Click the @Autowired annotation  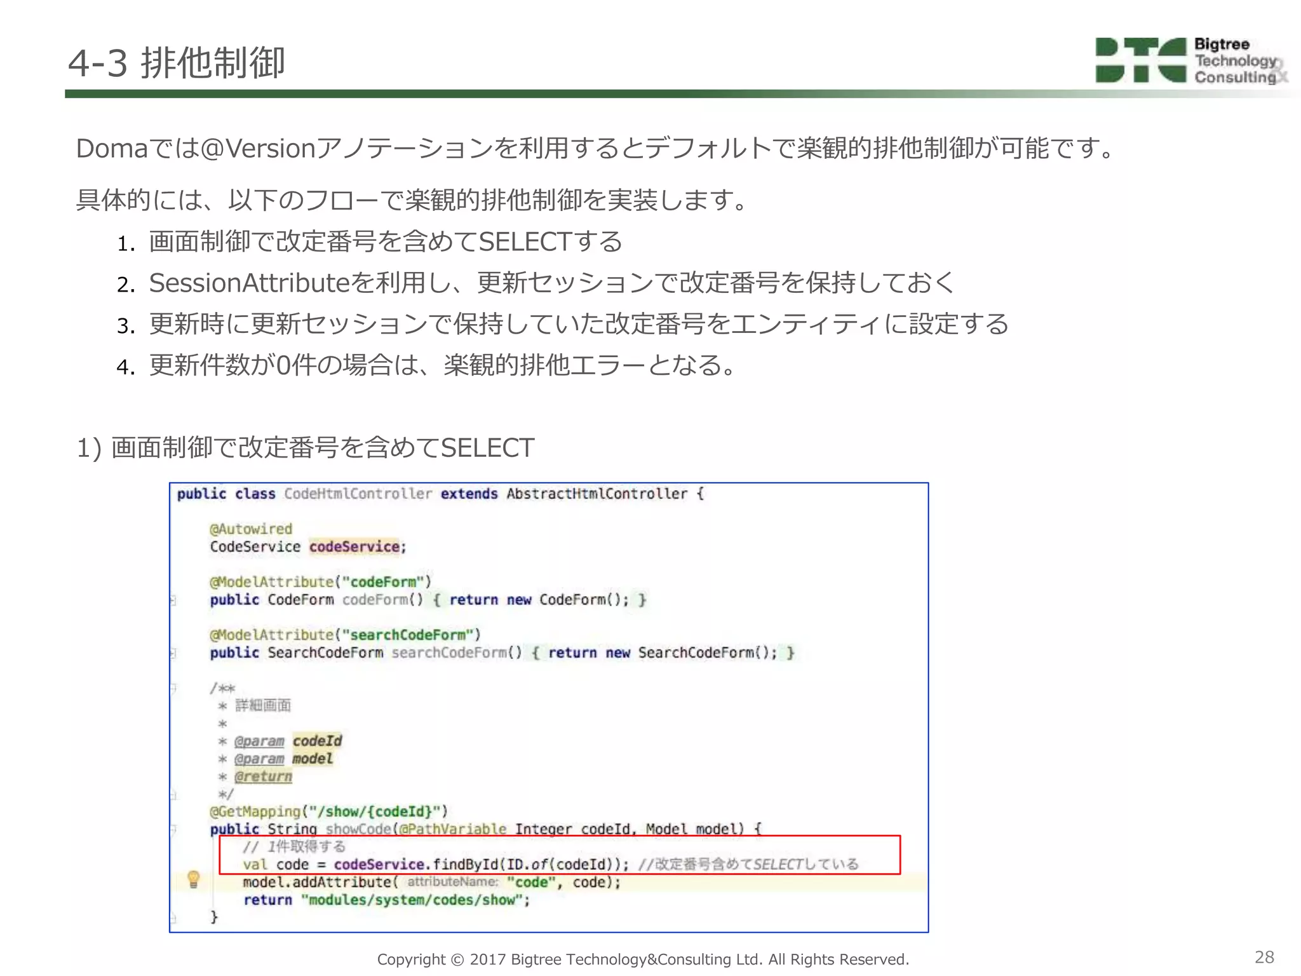(251, 529)
